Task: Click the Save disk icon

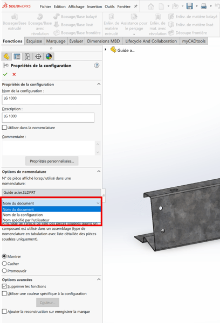Action: [x=189, y=6]
